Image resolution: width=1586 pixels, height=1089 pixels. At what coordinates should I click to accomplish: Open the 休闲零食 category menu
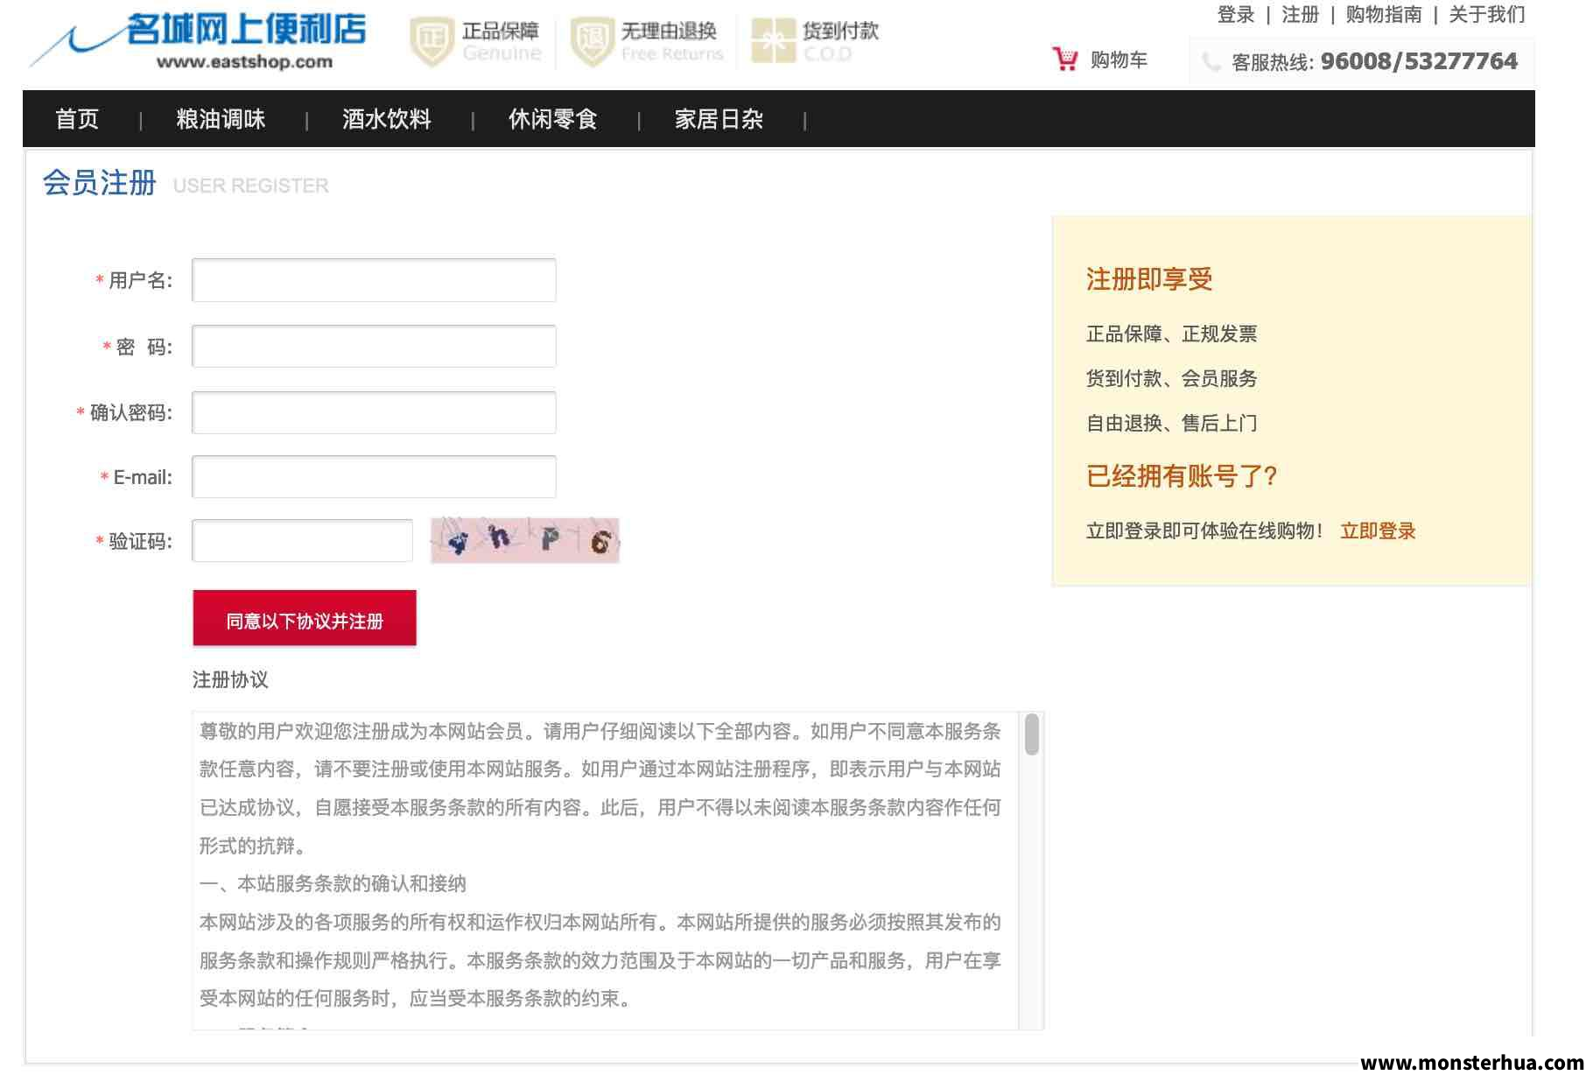coord(553,119)
